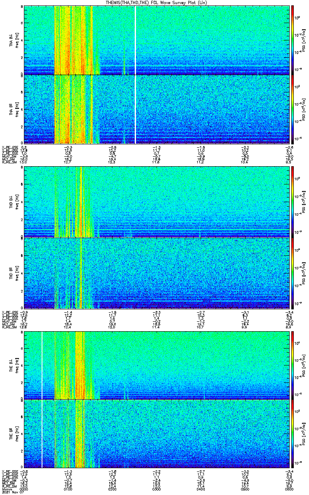Click the MLT_SM row label under THA panels
The width and height of the screenshot is (309, 495).
[8, 160]
